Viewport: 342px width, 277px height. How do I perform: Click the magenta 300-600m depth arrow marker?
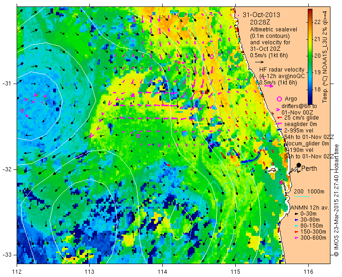click(296, 238)
